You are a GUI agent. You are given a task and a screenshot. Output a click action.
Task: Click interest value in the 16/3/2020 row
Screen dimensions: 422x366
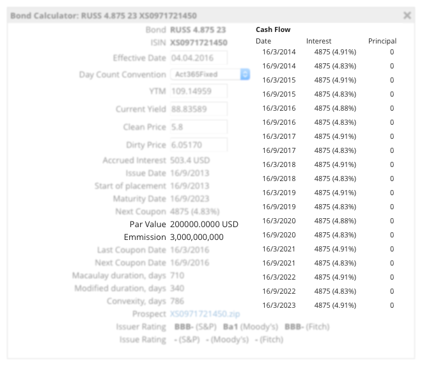(335, 221)
